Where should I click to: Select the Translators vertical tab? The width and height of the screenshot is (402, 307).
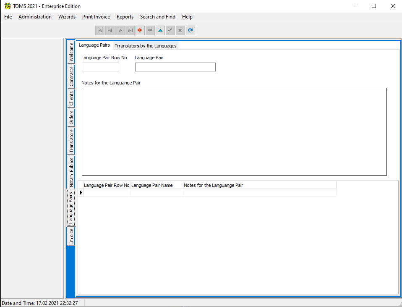pyautogui.click(x=71, y=141)
